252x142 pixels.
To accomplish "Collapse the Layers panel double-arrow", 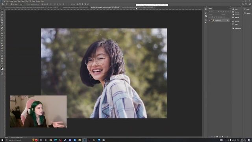I will pos(230,7).
